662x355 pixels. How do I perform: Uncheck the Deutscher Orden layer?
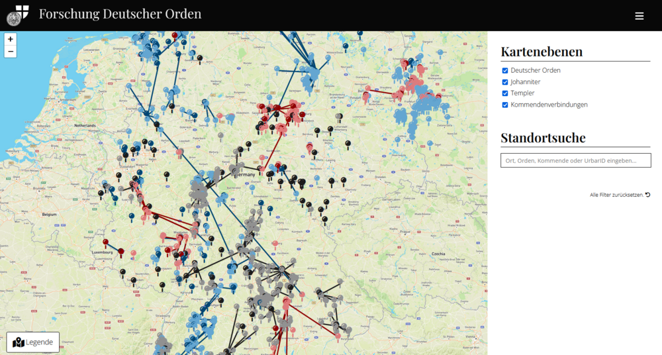tap(505, 70)
